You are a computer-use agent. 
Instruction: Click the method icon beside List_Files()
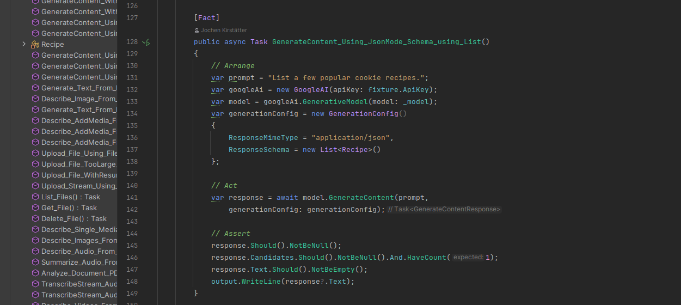click(35, 197)
